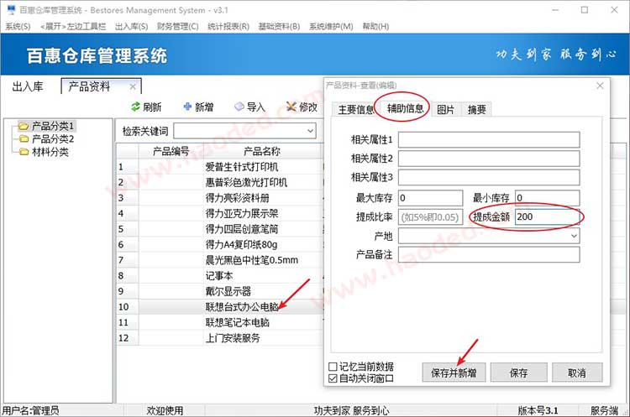The width and height of the screenshot is (630, 417).
Task: Click the 保存并新增 button
Action: point(453,373)
